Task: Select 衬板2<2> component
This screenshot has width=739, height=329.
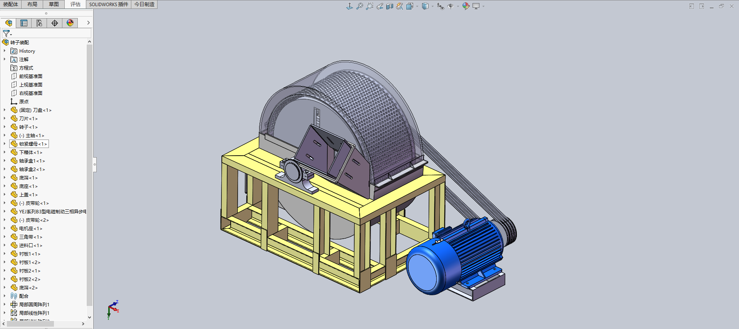Action: click(29, 279)
